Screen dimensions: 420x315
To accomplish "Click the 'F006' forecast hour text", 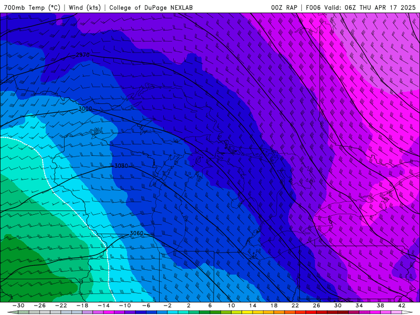I will 313,7.
